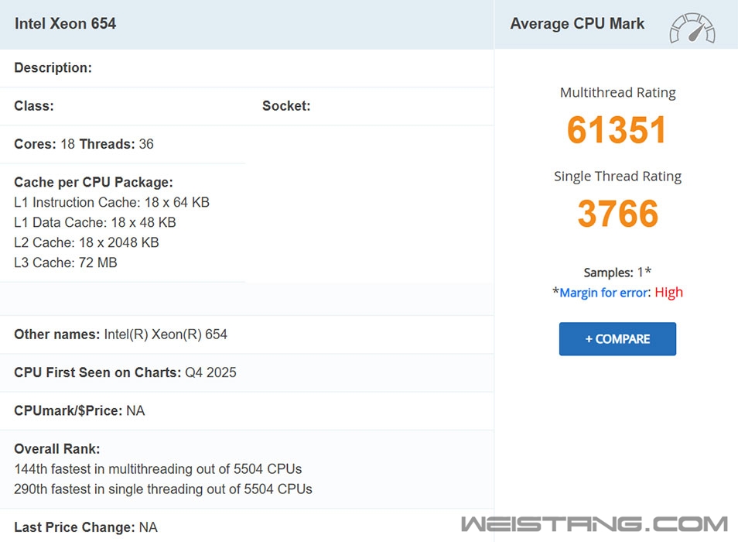
Task: Click the Class field label
Action: pyautogui.click(x=34, y=106)
